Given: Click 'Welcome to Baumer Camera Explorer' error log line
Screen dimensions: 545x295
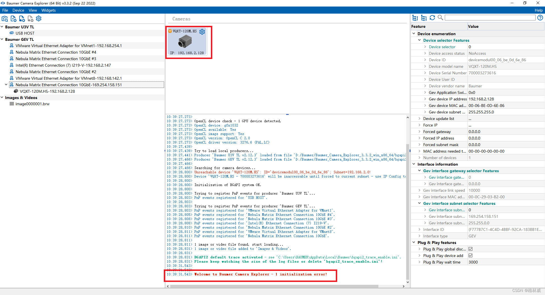Looking at the screenshot, I should [x=261, y=274].
